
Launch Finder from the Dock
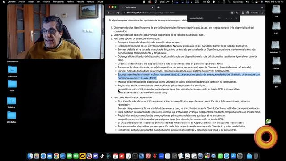pyautogui.click(x=30, y=156)
